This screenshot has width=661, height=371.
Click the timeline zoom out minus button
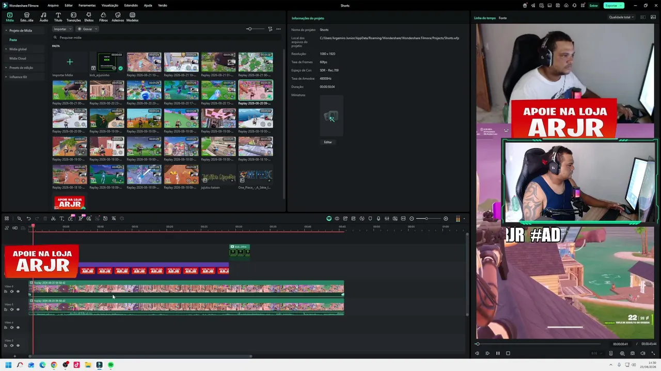point(412,218)
